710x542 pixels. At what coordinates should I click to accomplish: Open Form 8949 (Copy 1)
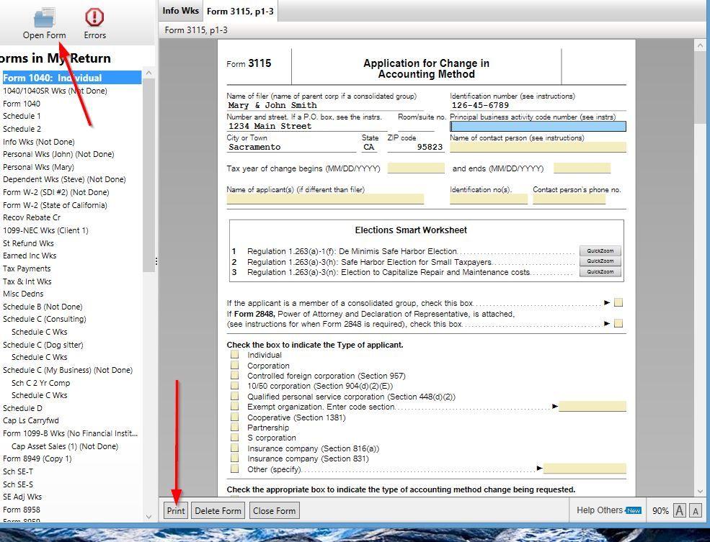37,459
